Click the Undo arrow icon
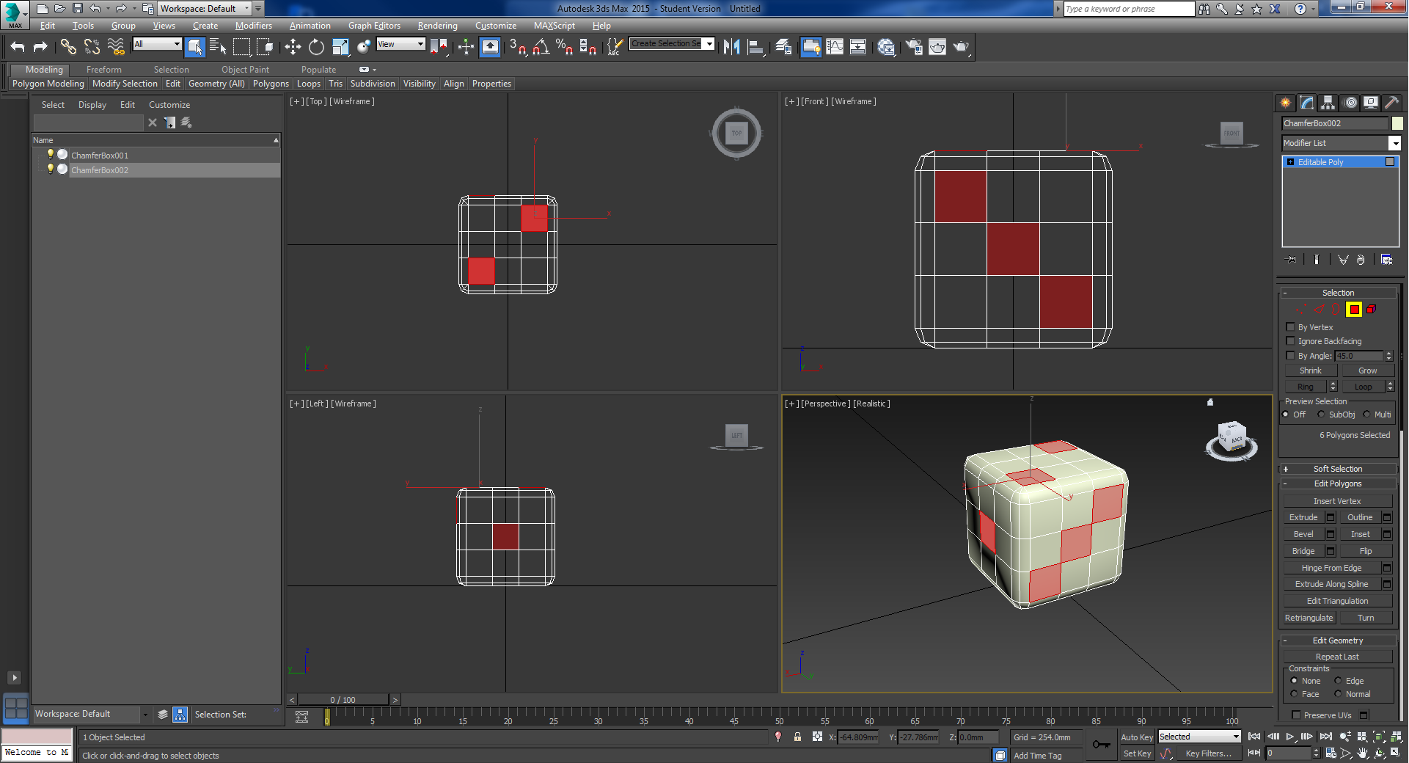Screen dimensions: 1409x763 pyautogui.click(x=18, y=47)
